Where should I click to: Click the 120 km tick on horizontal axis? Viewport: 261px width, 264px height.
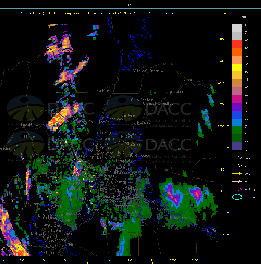195,260
